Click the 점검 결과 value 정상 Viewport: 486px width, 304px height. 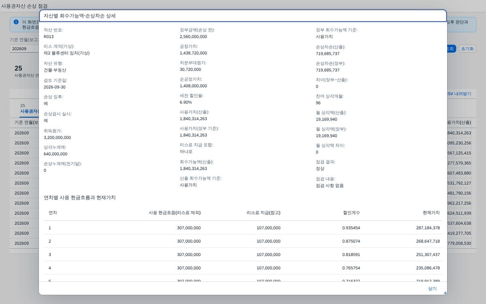(320, 169)
